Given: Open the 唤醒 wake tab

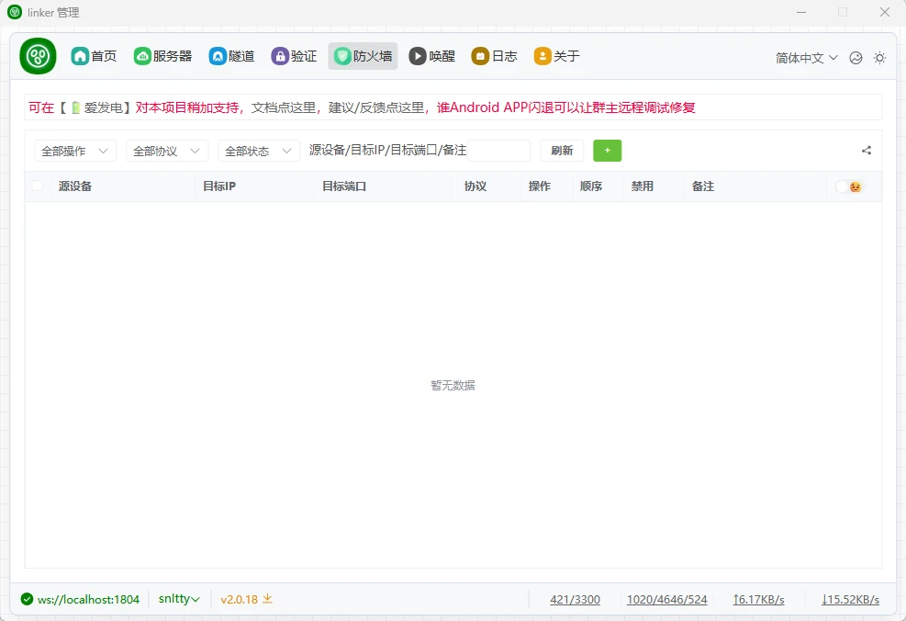Looking at the screenshot, I should [x=432, y=56].
